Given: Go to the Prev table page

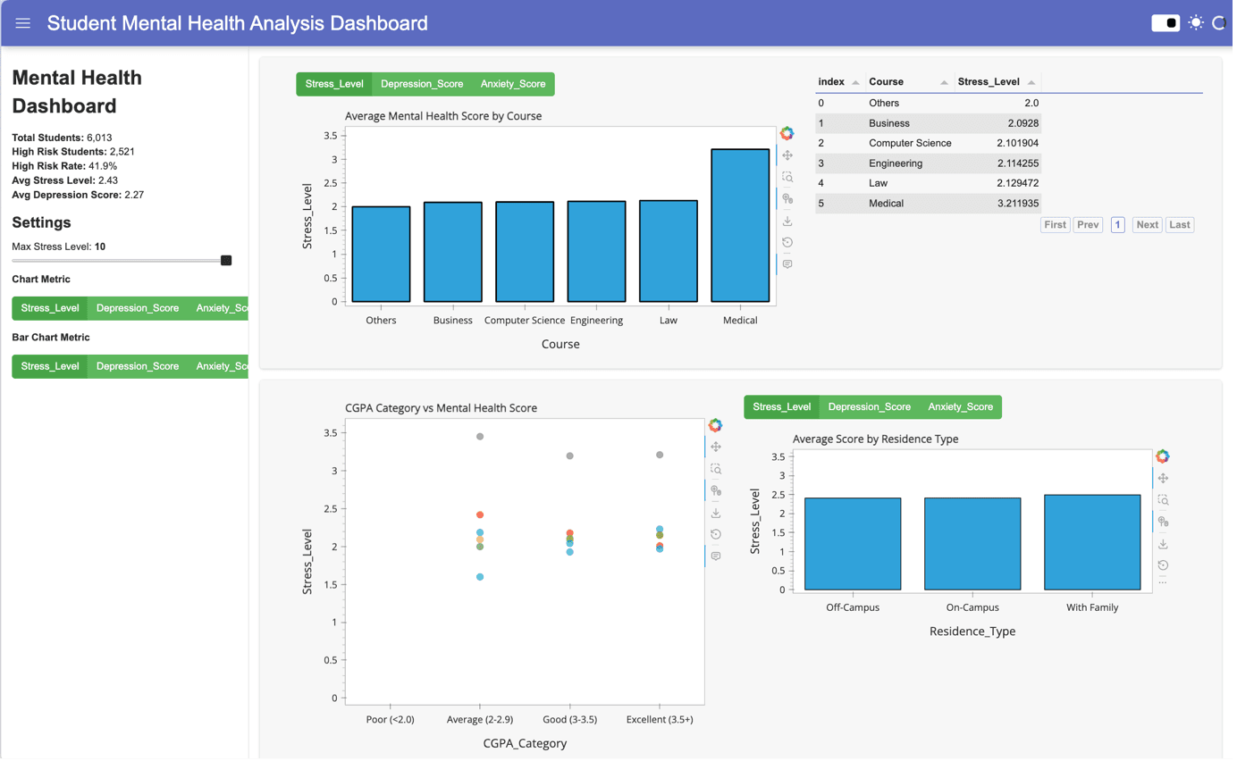Looking at the screenshot, I should [1091, 226].
